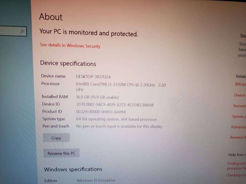Click the Device ID value text
The width and height of the screenshot is (246, 184).
(x=115, y=105)
